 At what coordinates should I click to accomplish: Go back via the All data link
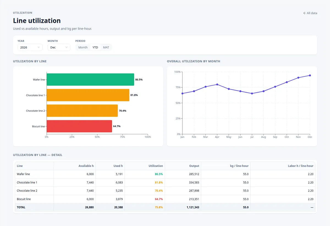point(310,13)
